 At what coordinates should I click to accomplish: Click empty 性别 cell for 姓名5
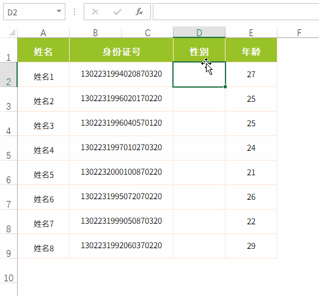[x=199, y=173]
